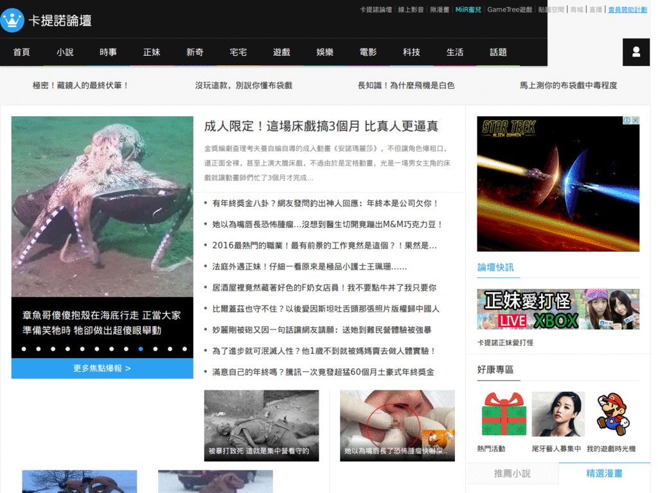Open the 居酒屋裡竟然藏著 article link
This screenshot has width=658, height=493.
click(324, 288)
